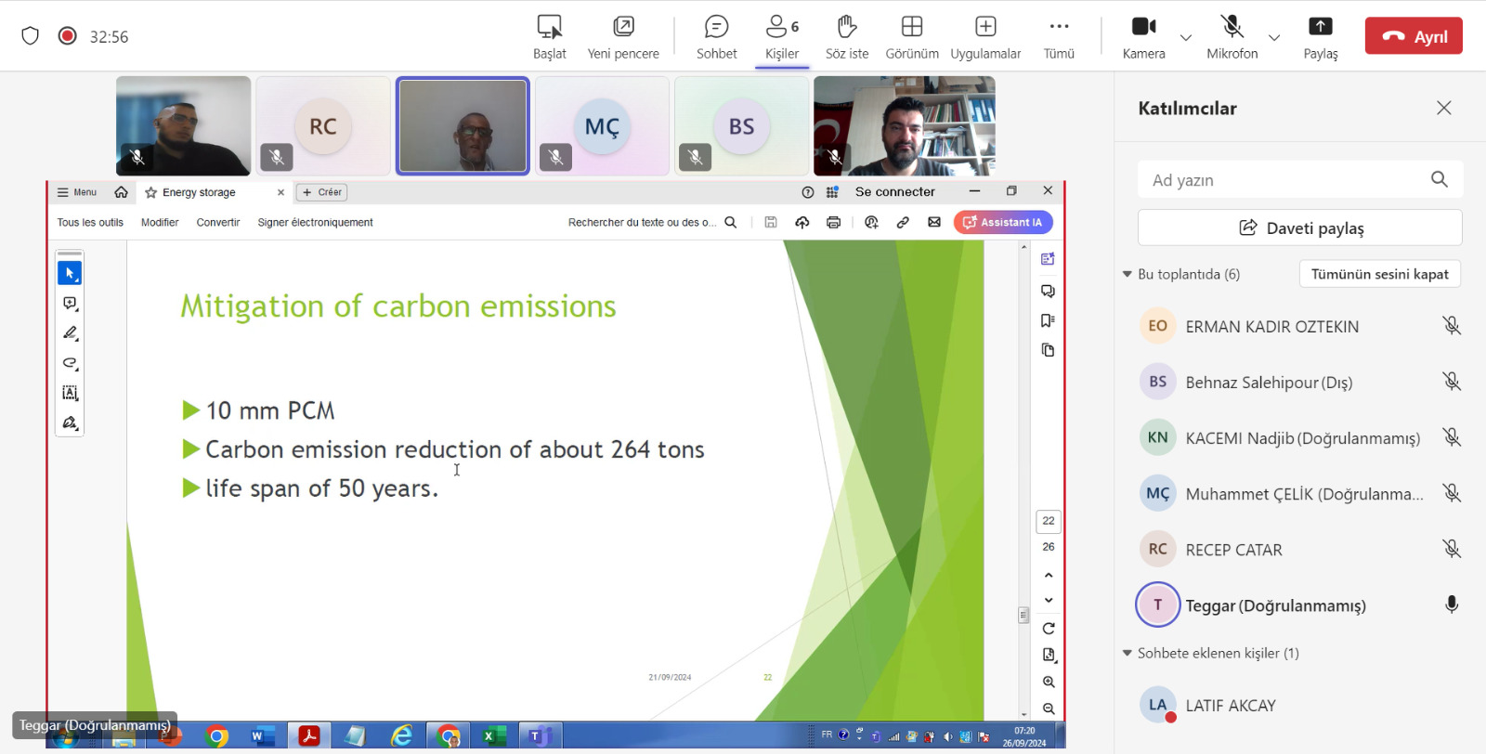
Task: Open the Görünüm layout options
Action: (x=911, y=37)
